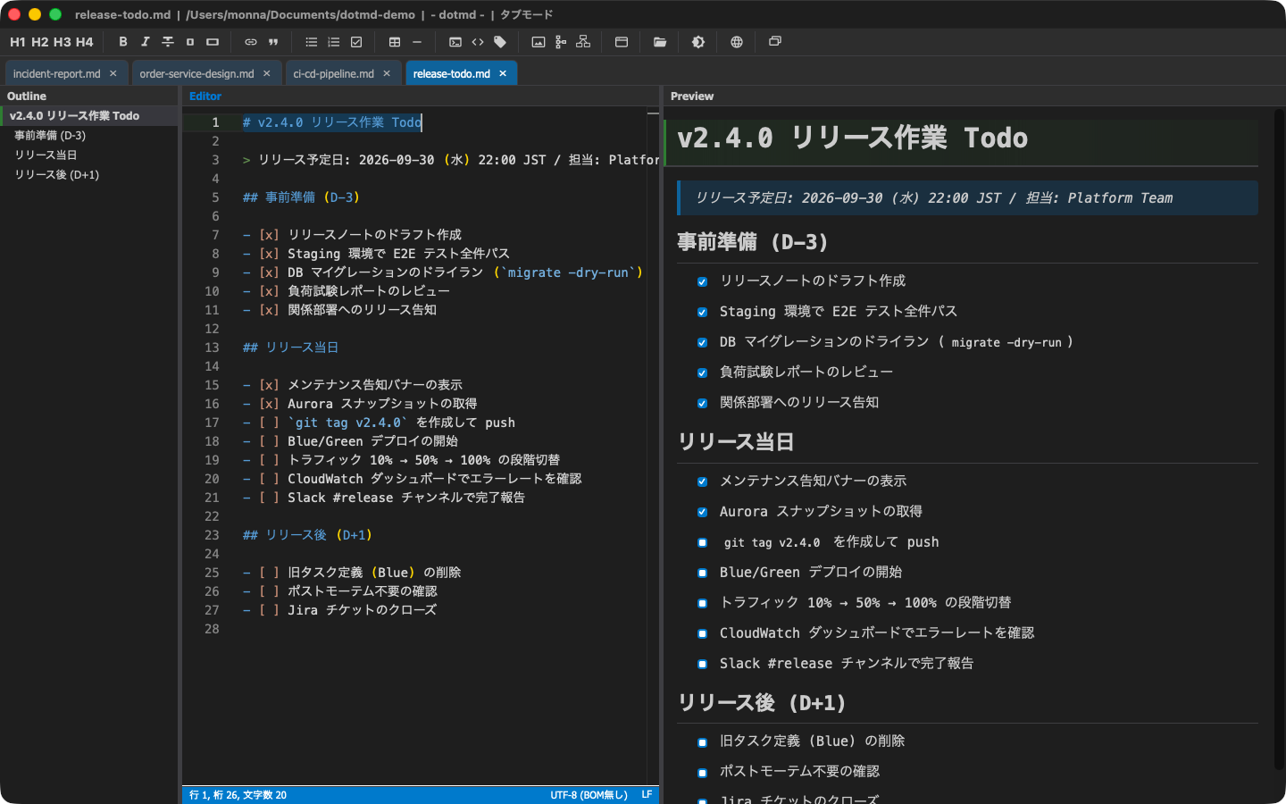Image resolution: width=1286 pixels, height=804 pixels.
Task: Open a folder with the folder icon
Action: pos(660,42)
